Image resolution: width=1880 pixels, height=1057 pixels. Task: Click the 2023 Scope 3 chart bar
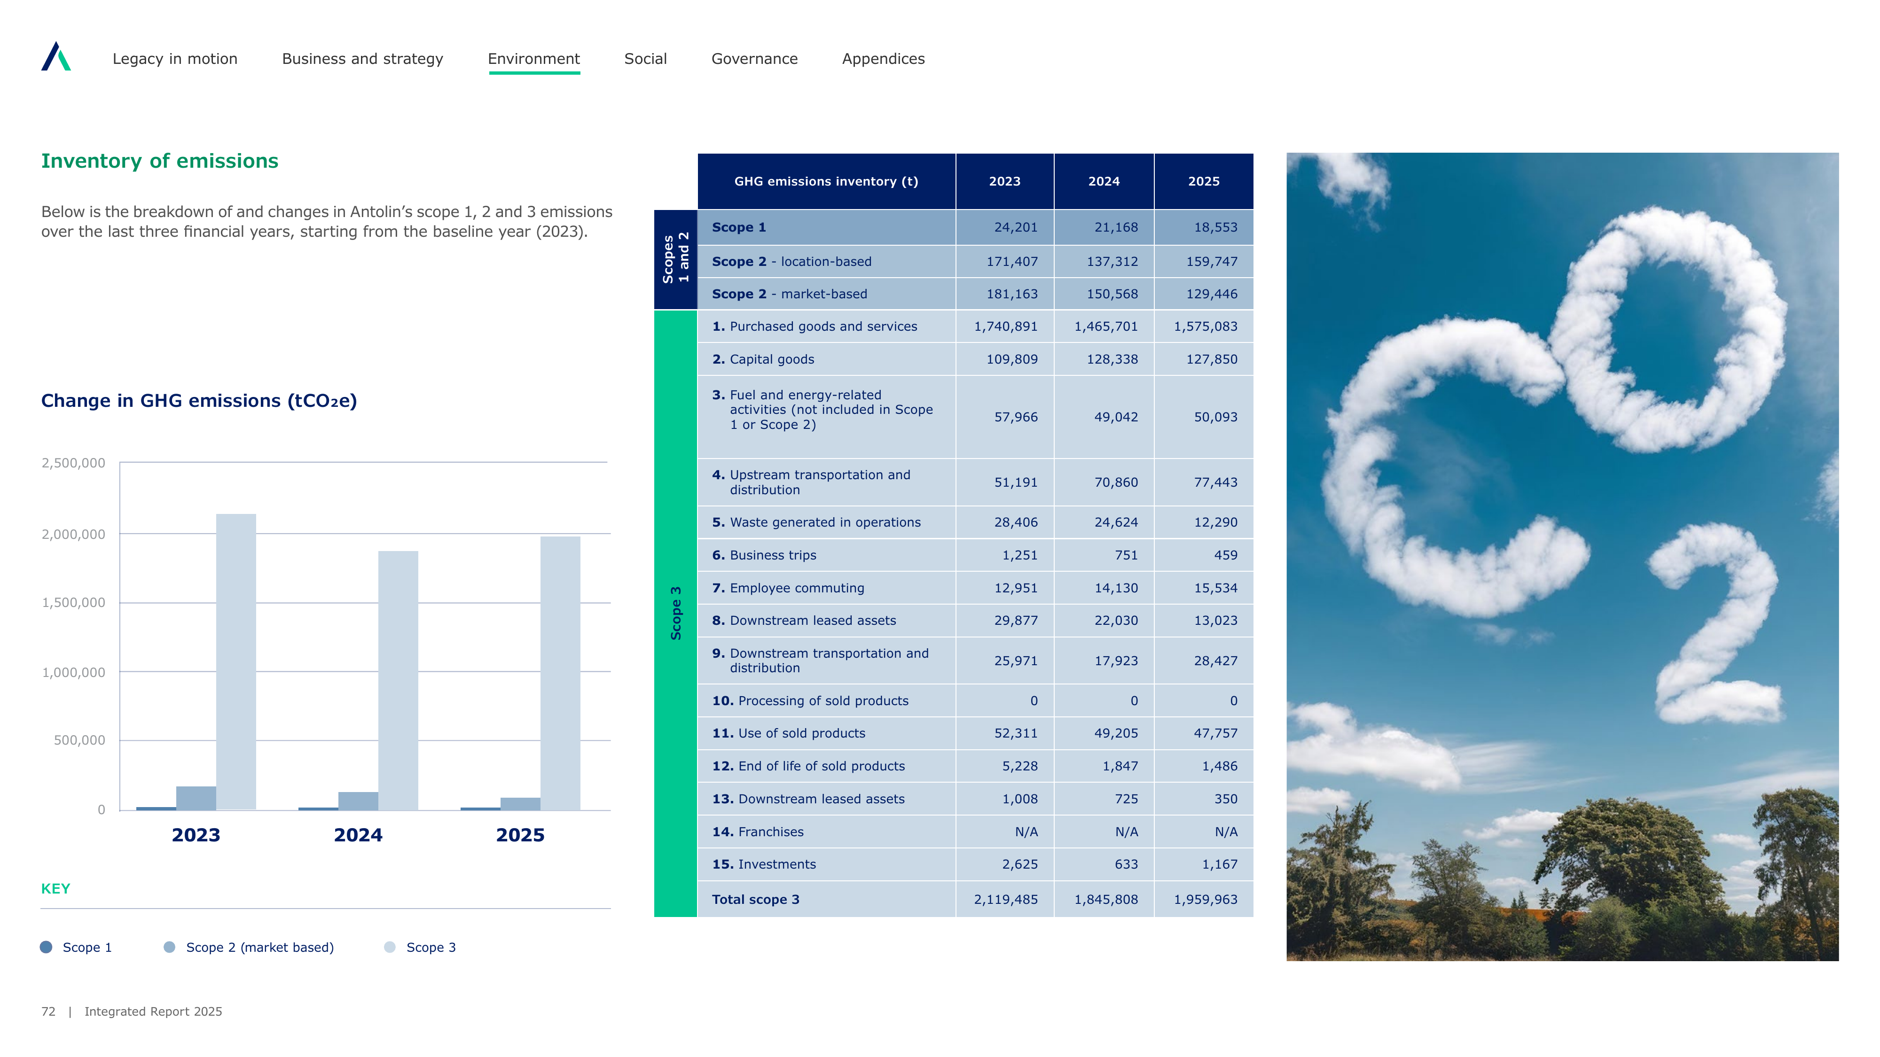pos(236,661)
